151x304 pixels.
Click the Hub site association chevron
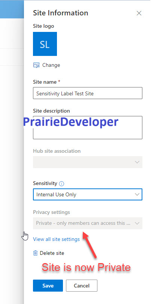coord(137,162)
